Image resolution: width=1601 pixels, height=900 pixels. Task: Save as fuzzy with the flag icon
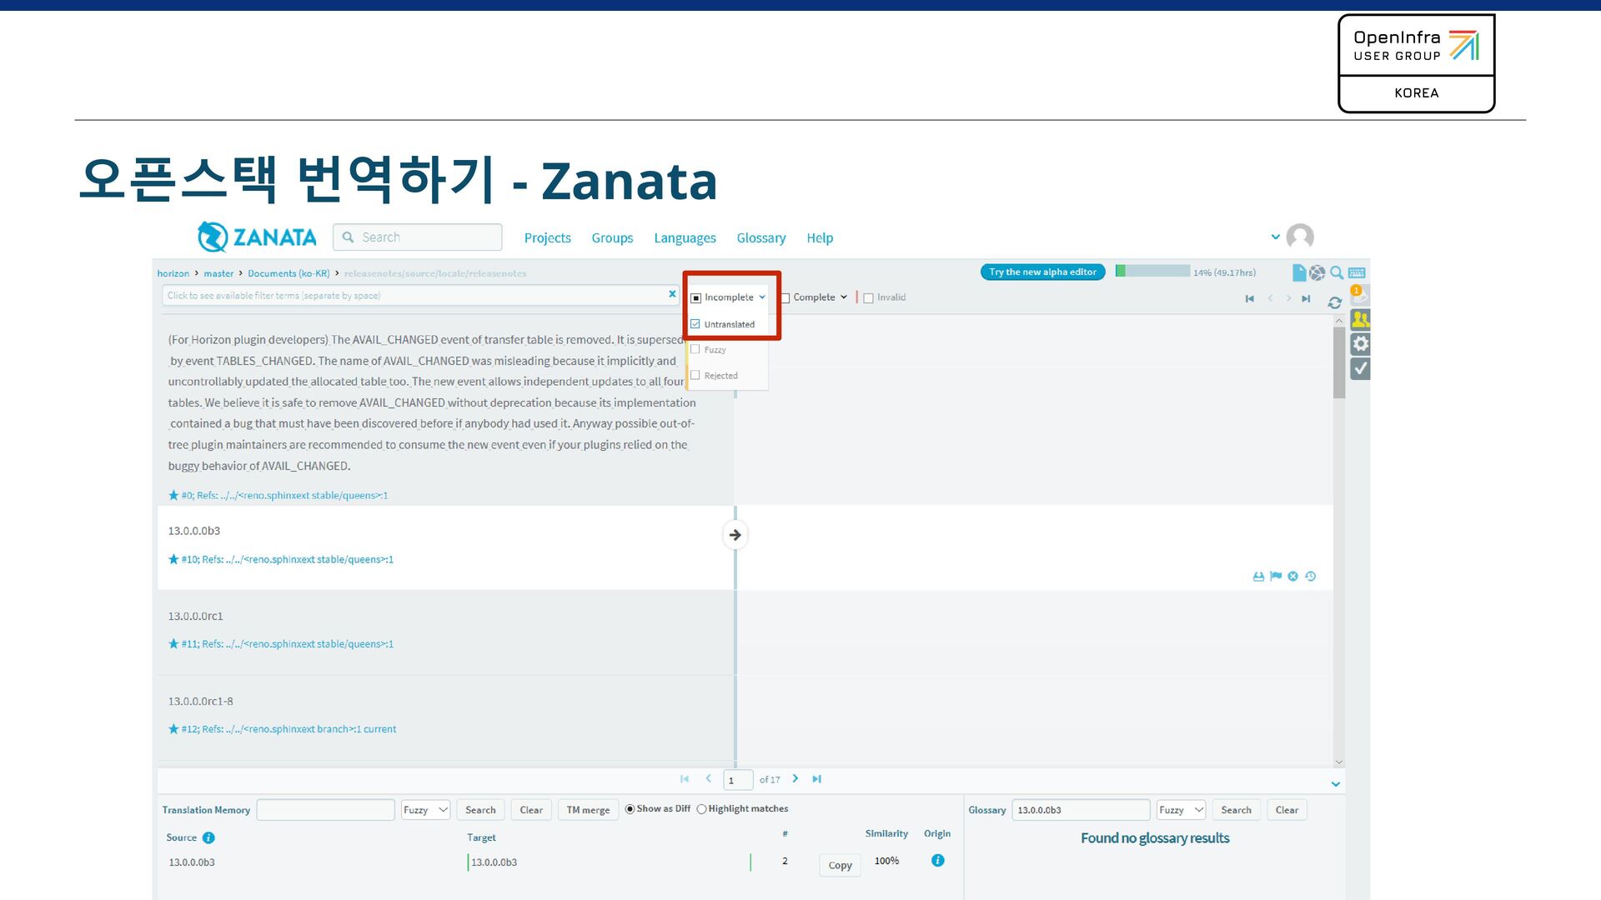[1276, 576]
